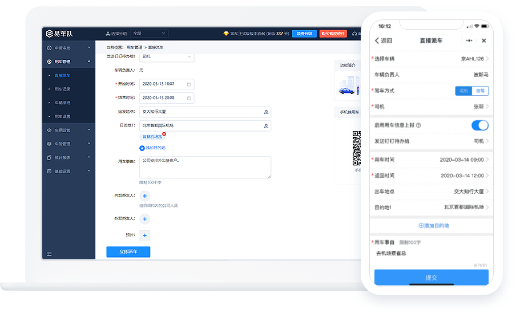This screenshot has width=520, height=318.
Task: Select 车辆排班 in the sidebar
Action: (62, 103)
